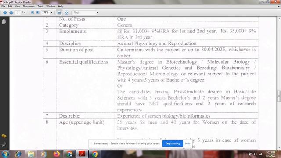Open the Find options dropdown arrow
281x158 pixels.
(97, 13)
